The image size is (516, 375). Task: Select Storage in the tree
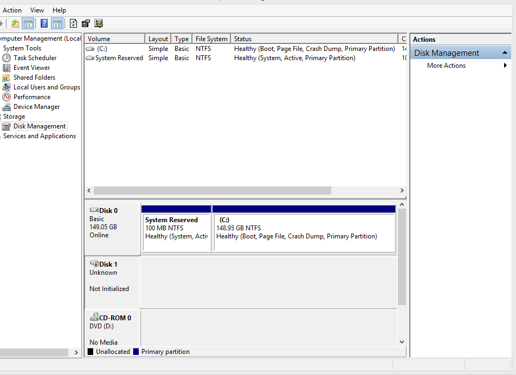coord(14,117)
